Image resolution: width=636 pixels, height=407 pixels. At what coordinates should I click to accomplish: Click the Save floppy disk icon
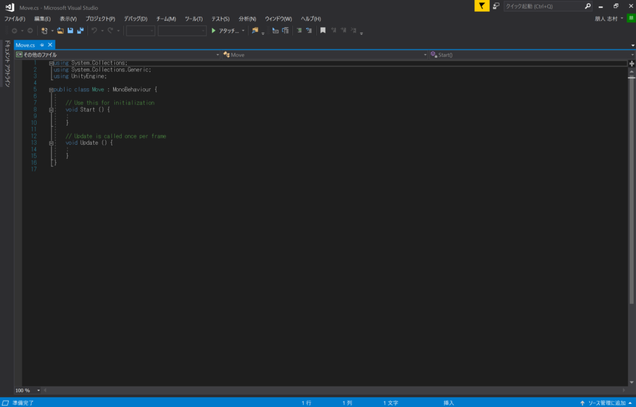coord(70,30)
